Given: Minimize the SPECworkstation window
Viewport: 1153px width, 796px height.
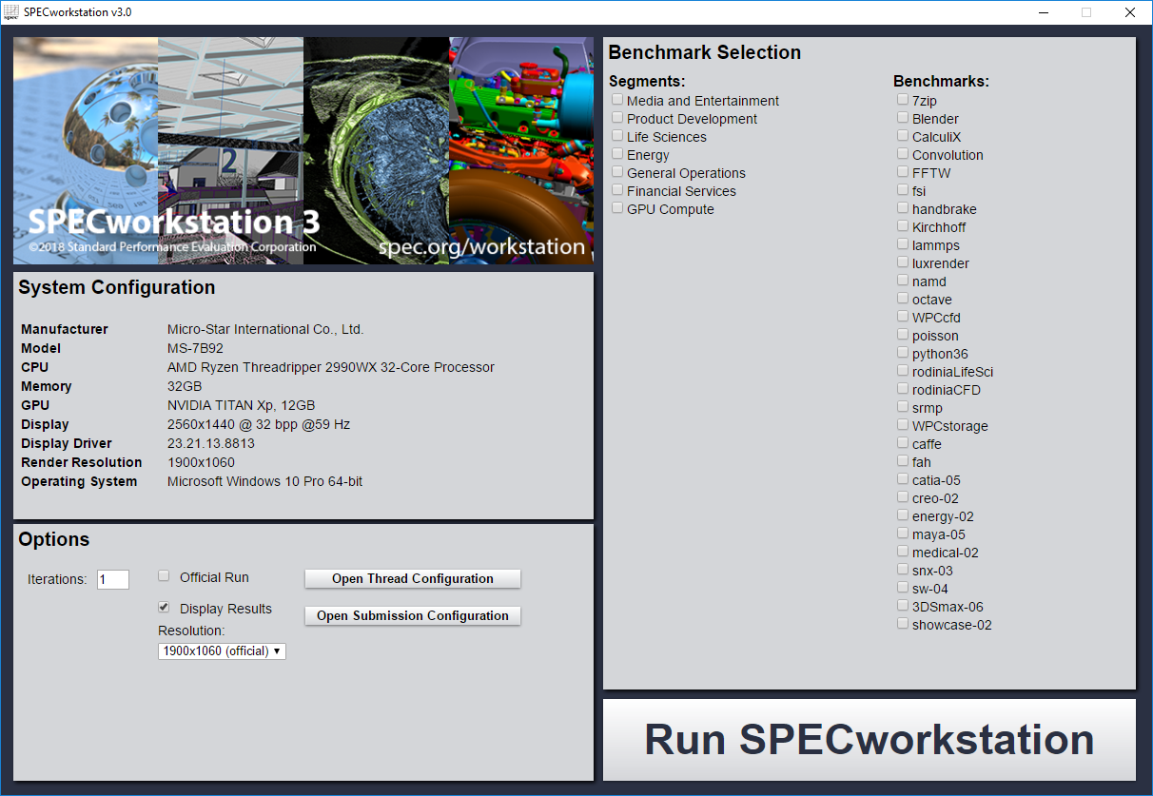Looking at the screenshot, I should (1043, 12).
